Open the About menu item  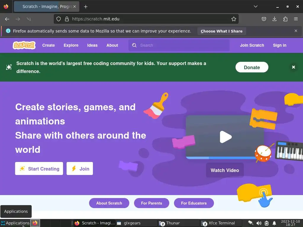tap(112, 45)
